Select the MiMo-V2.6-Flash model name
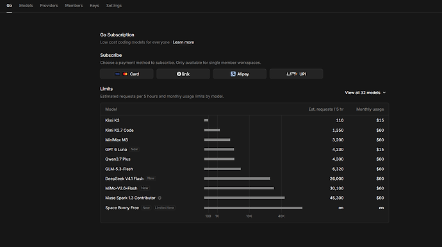The image size is (442, 247). click(121, 188)
